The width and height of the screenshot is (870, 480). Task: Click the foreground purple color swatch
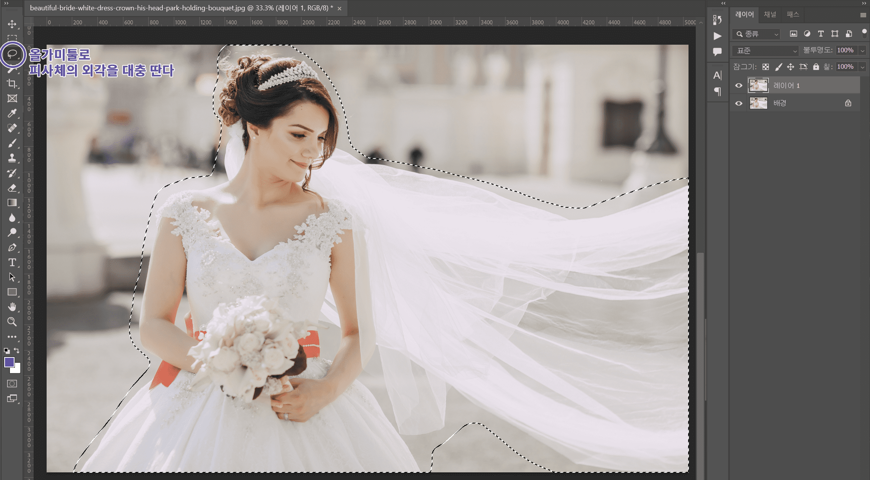pos(9,362)
